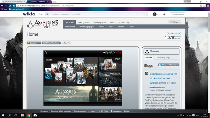This screenshot has width=210, height=118.
Task: Reload the page with the refresh icon
Action: 10,6
